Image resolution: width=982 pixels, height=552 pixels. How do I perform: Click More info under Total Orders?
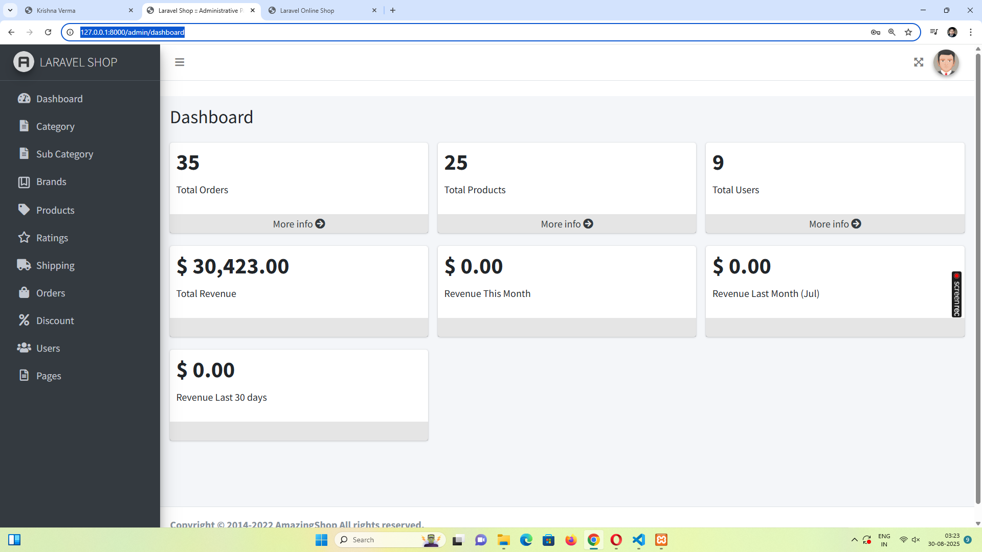[x=299, y=224]
